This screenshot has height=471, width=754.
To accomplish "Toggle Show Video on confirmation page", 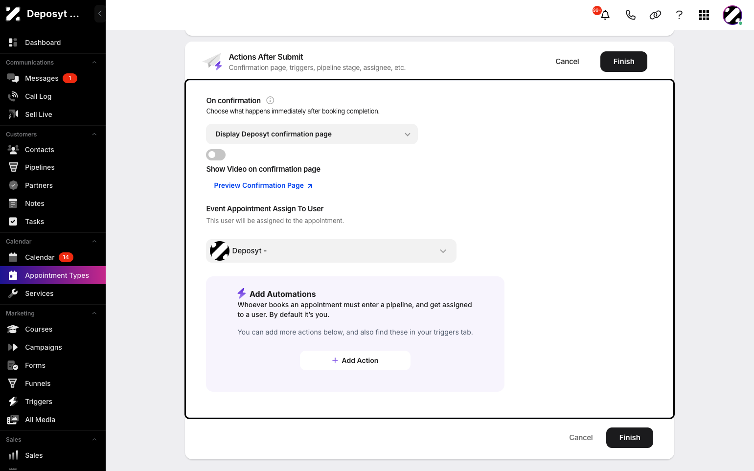I will [216, 155].
